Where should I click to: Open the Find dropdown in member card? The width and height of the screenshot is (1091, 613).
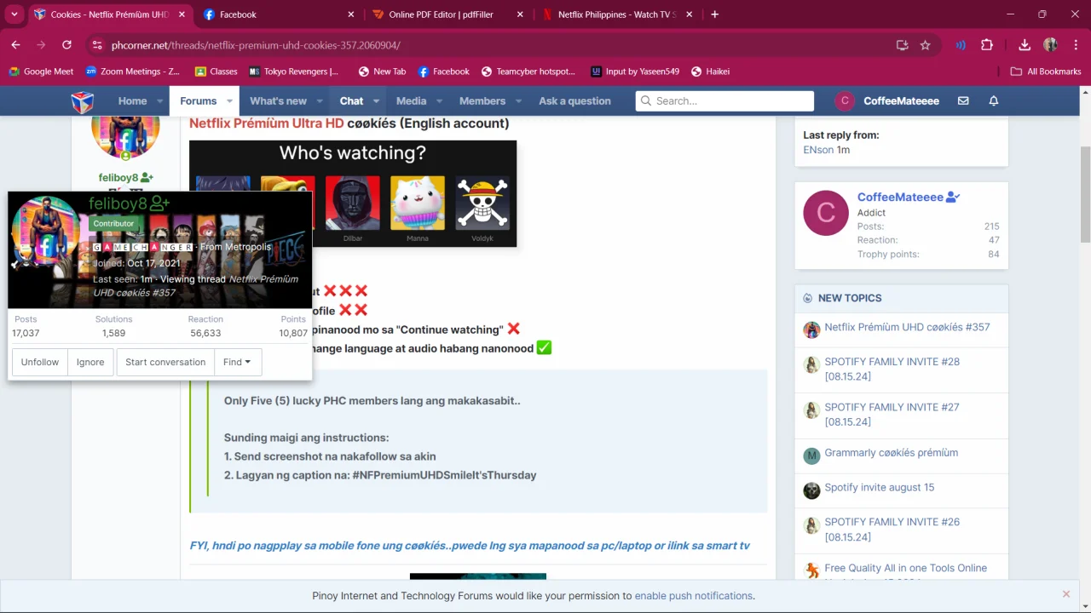click(x=237, y=362)
